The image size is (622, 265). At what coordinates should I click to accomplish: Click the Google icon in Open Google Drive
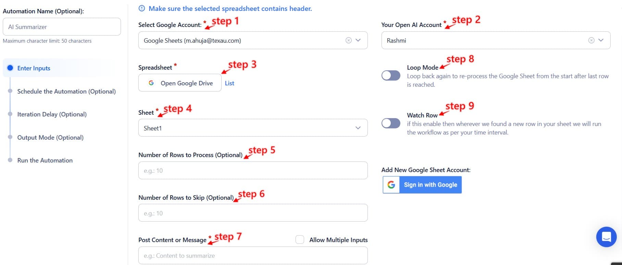click(151, 83)
